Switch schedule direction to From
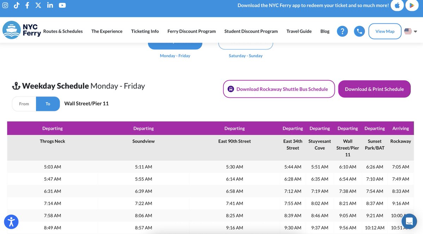 point(24,104)
